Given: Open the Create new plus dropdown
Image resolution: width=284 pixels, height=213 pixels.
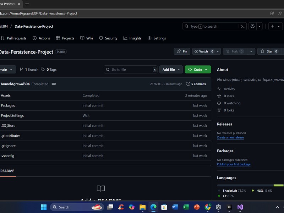Looking at the screenshot, I should pyautogui.click(x=275, y=26).
